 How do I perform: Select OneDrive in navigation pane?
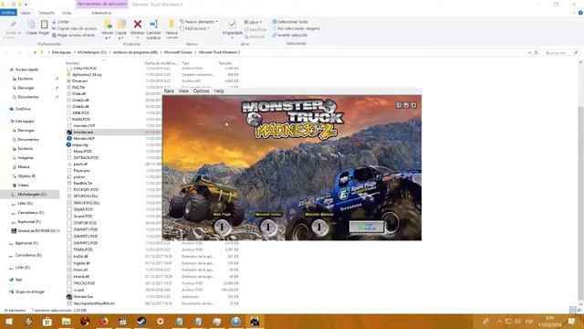coord(23,109)
